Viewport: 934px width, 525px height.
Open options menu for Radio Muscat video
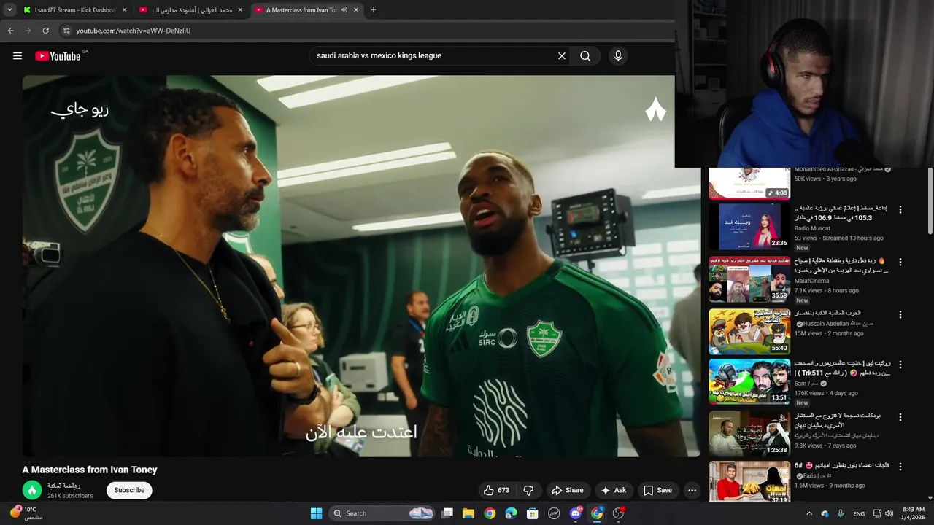coord(900,209)
